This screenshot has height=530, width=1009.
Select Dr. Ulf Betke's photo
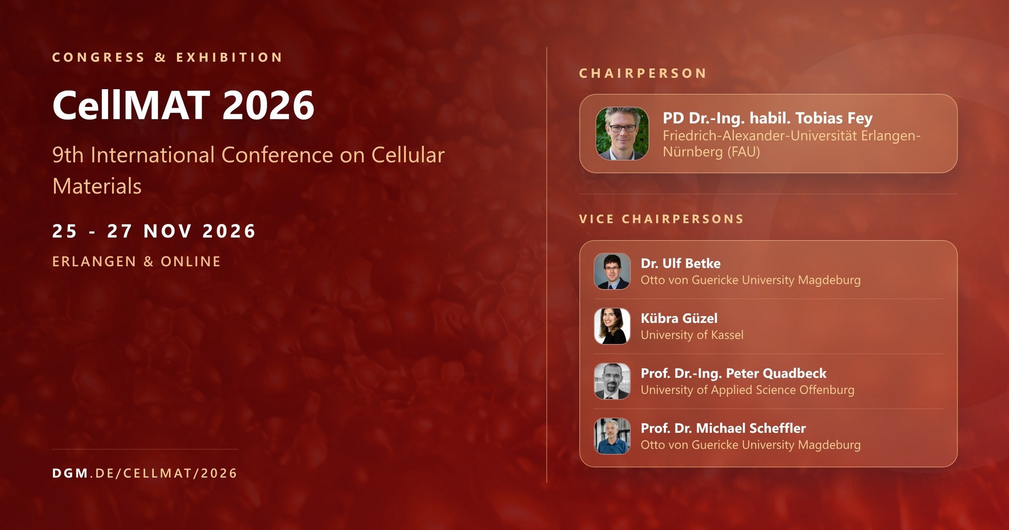point(612,271)
